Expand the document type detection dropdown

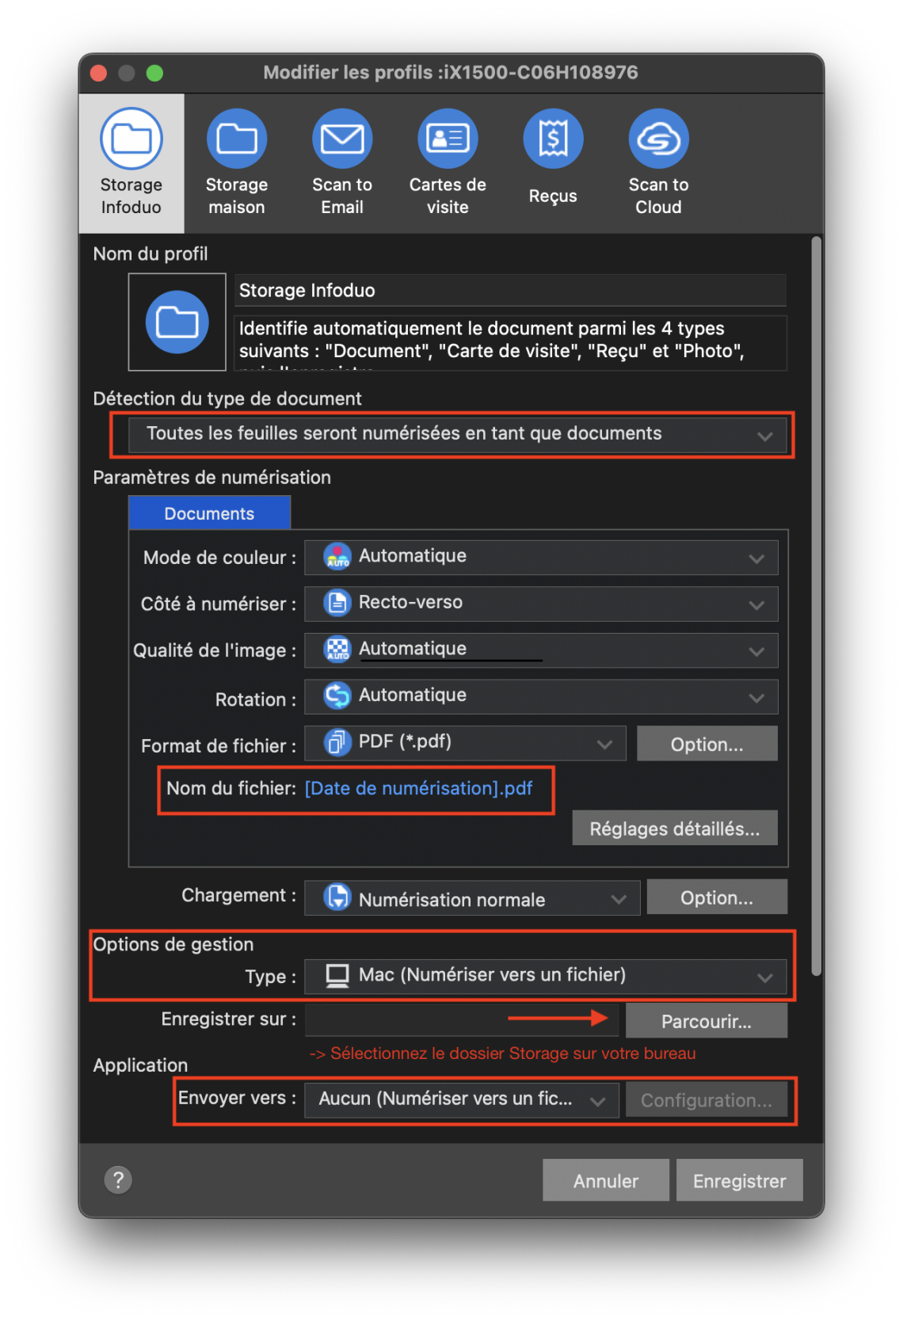tap(457, 435)
